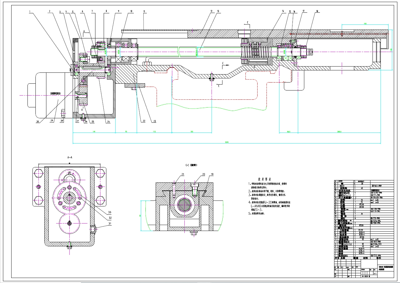
Task: Click the 平键A6X32 parts list entry
Action: (344, 245)
